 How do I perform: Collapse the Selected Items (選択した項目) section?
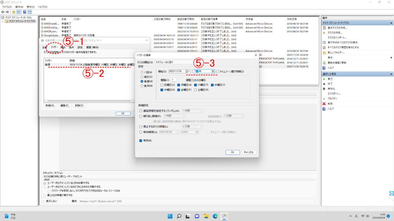click(x=391, y=74)
